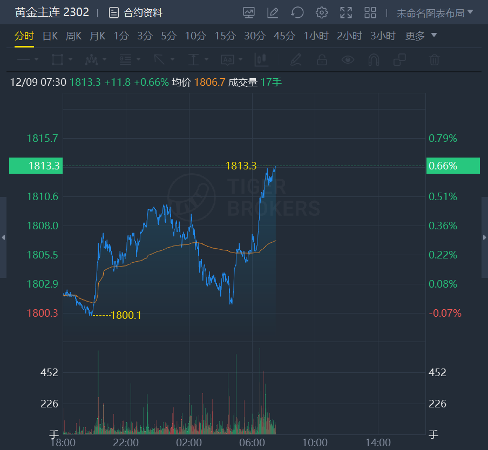488x450 pixels.
Task: Open the 未命名图表布局 layout dropdown
Action: point(435,12)
